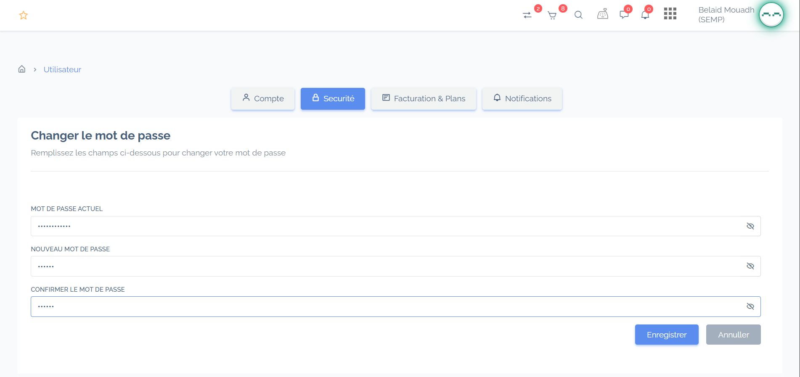Follow the Utilisateur breadcrumb link
Screen dimensions: 800x377
point(62,69)
